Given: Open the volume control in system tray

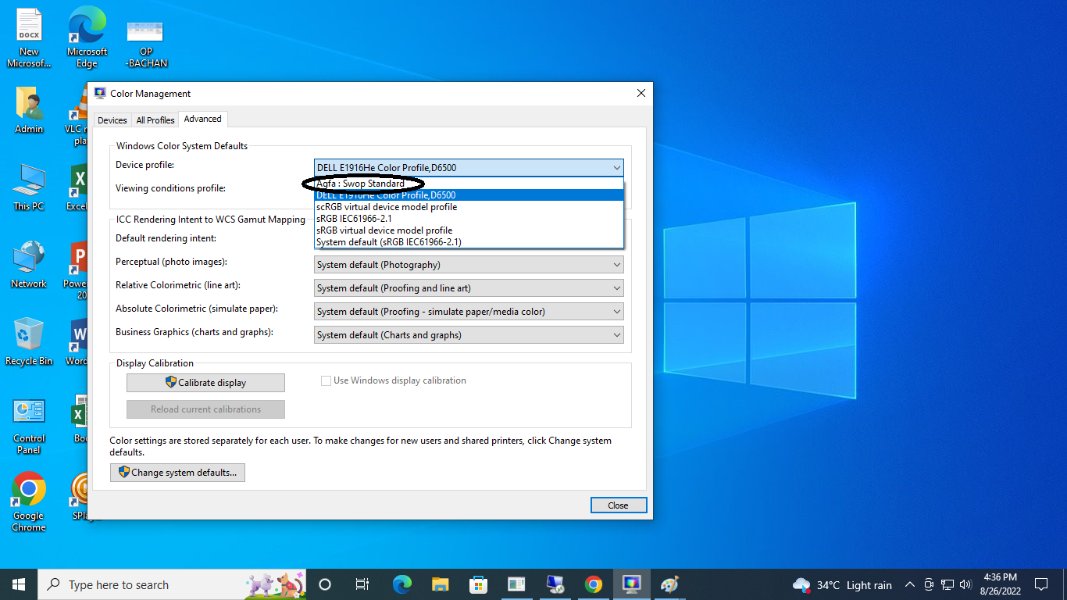Looking at the screenshot, I should tap(965, 584).
